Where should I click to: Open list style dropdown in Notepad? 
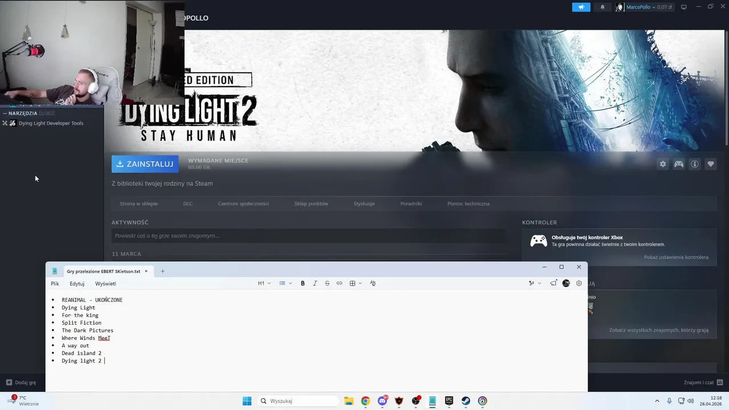[285, 283]
